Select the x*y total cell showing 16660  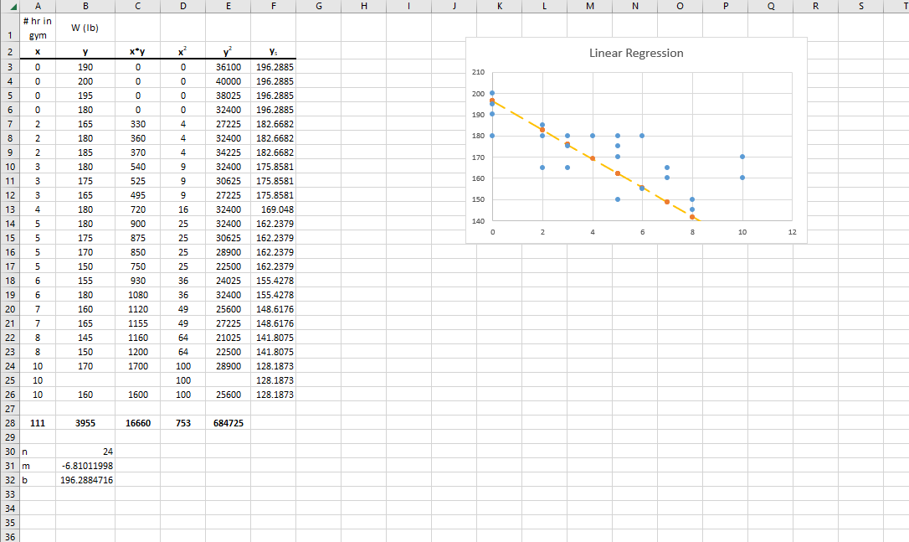(x=137, y=423)
